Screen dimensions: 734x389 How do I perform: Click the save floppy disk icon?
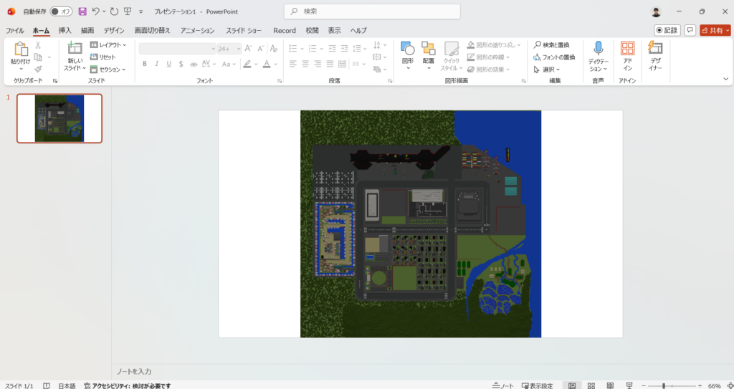click(x=82, y=11)
